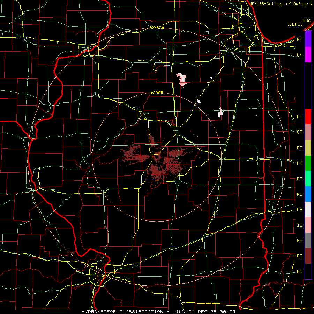Click the gray GC legend swatch
This screenshot has height=314, width=314.
pyautogui.click(x=308, y=240)
